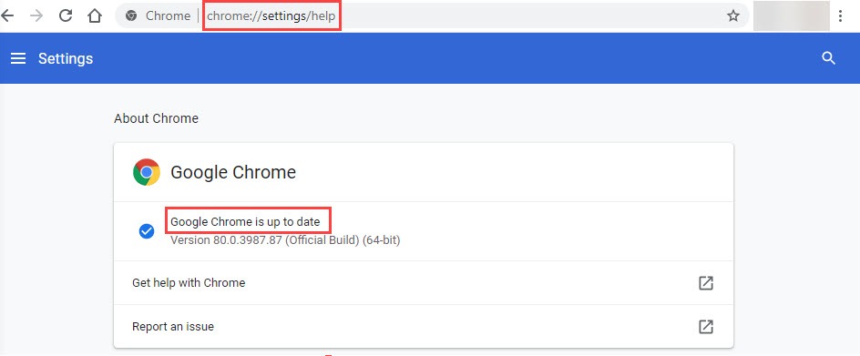Open Chrome's three-dot menu

(x=840, y=15)
